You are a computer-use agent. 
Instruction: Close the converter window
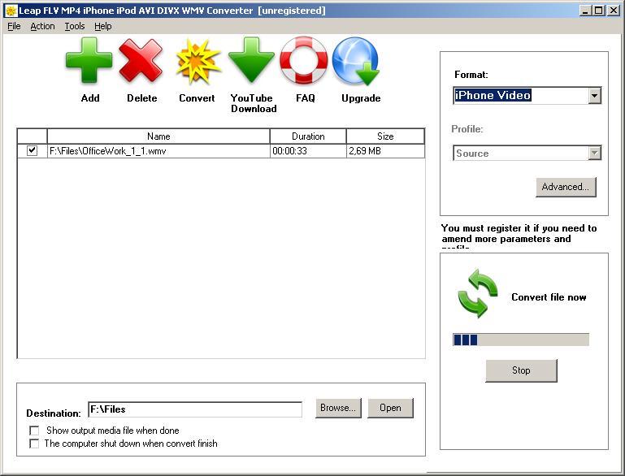(x=613, y=11)
